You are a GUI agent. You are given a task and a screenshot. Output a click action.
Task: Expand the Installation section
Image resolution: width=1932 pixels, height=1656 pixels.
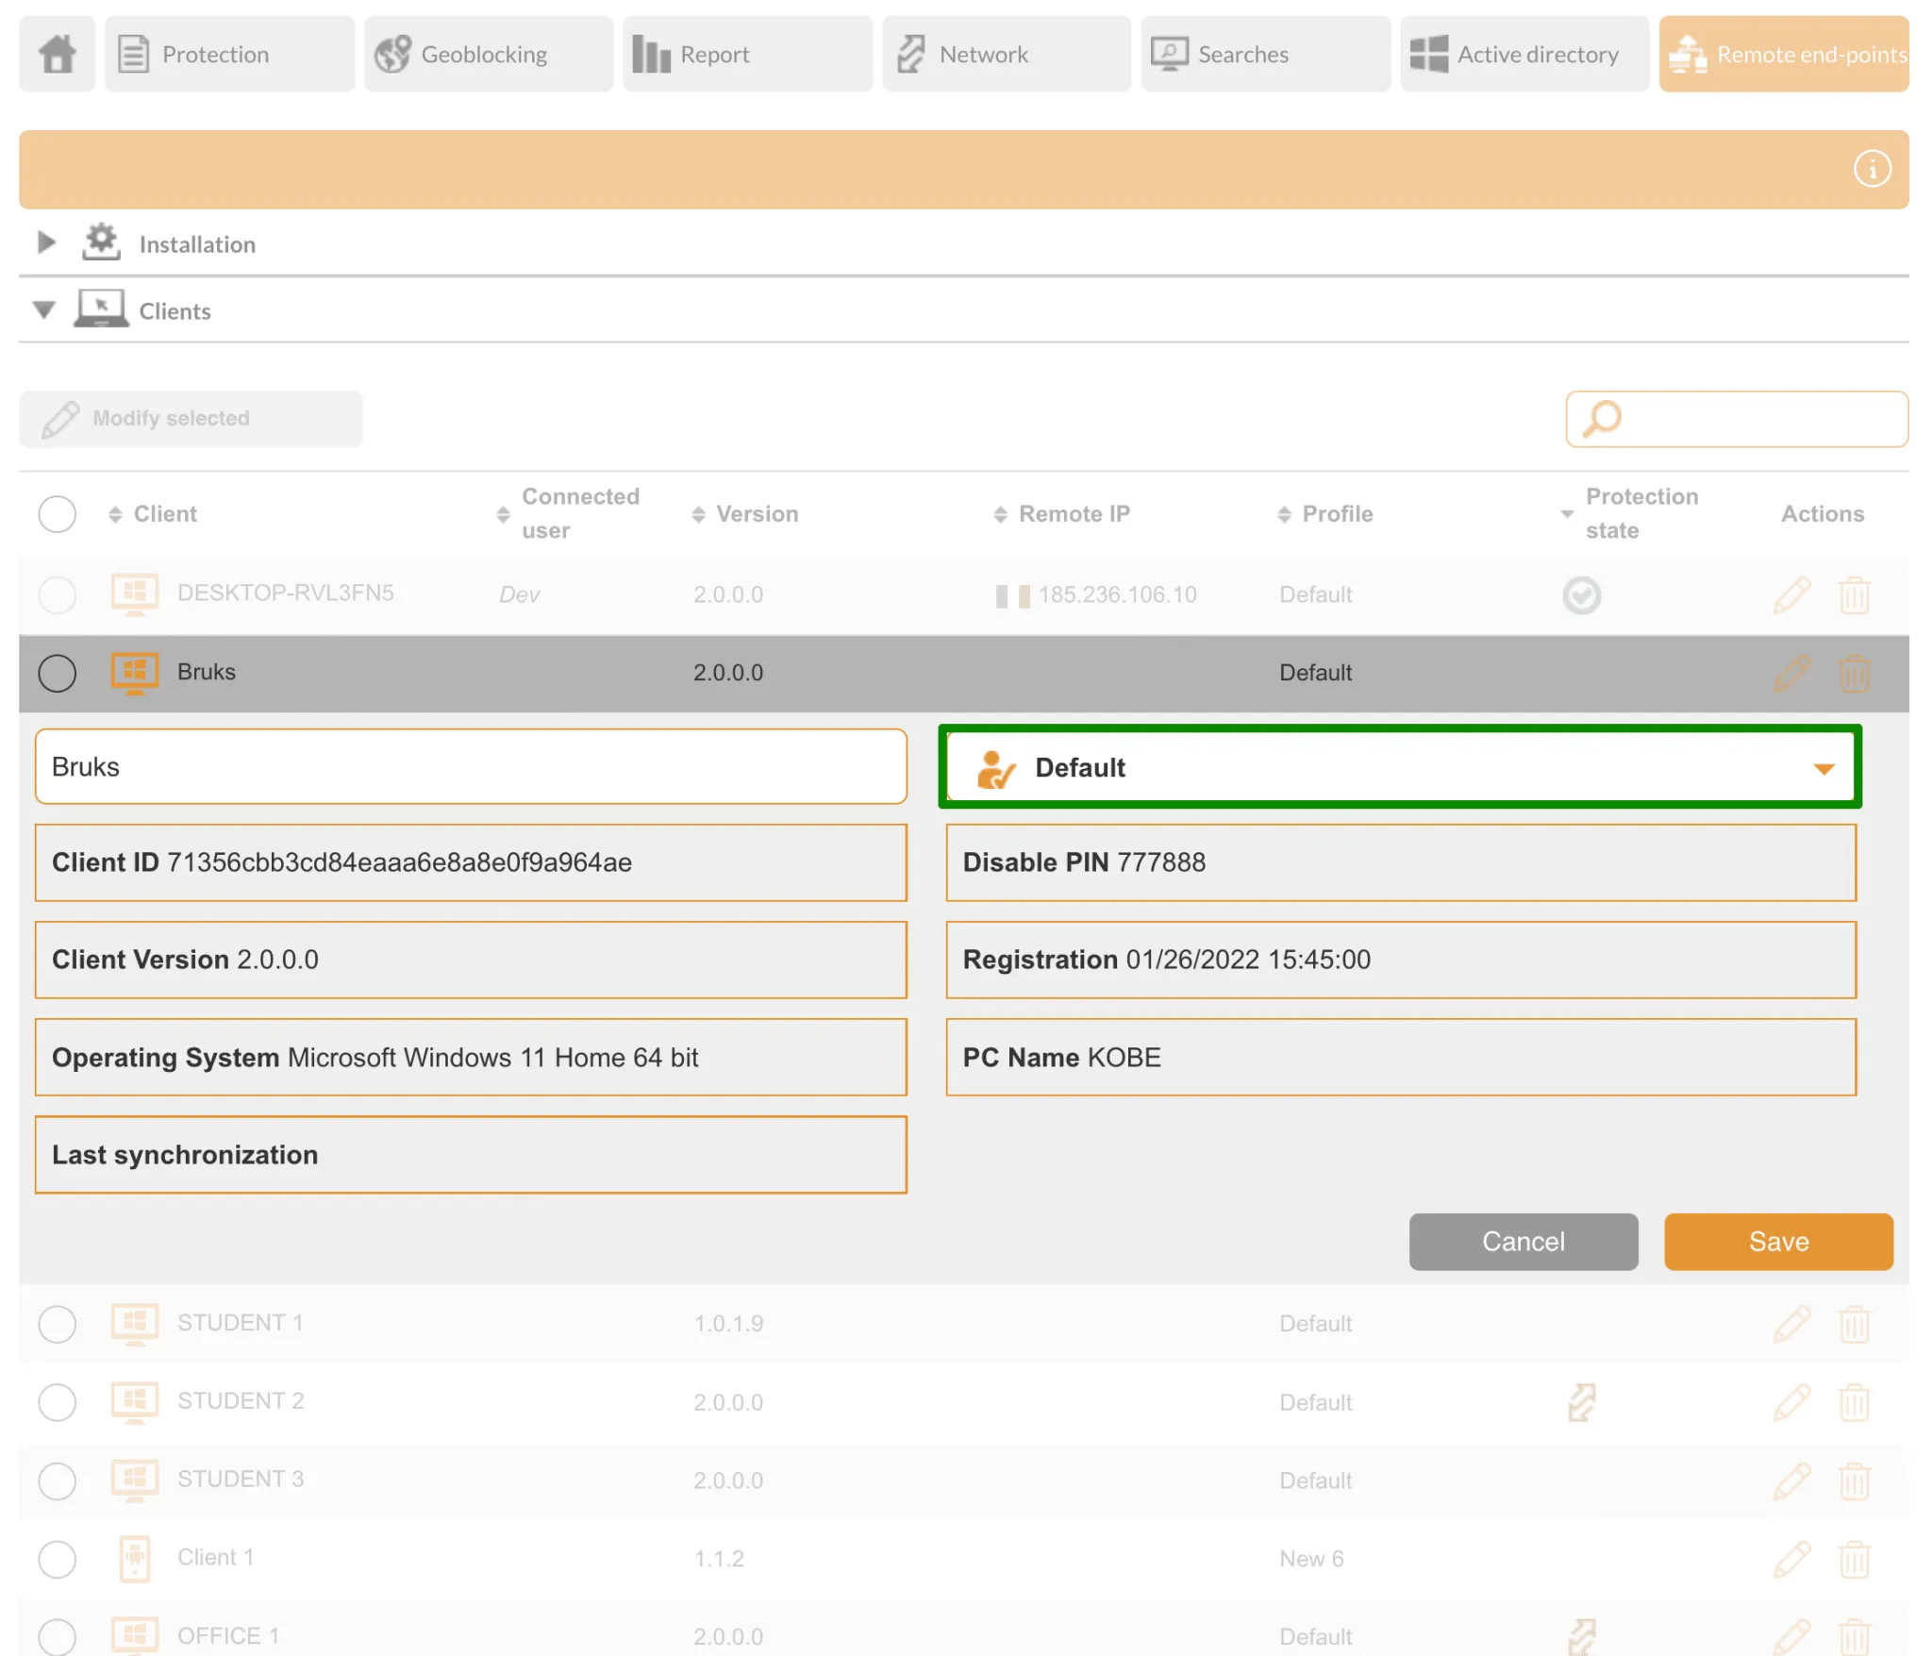coord(45,243)
